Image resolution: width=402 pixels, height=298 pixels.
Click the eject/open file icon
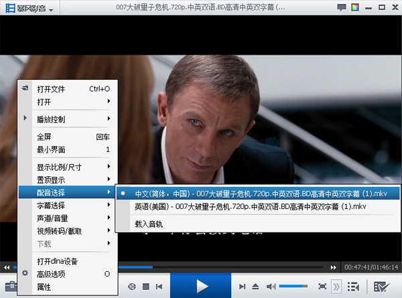point(255,287)
